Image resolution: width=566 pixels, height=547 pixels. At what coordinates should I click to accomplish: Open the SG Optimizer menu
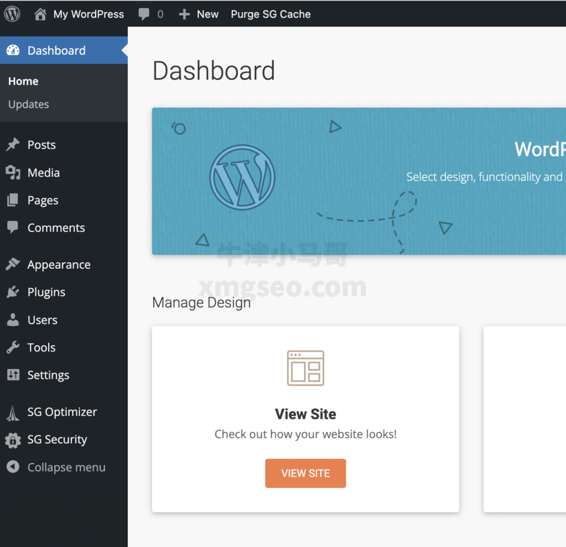(x=64, y=412)
